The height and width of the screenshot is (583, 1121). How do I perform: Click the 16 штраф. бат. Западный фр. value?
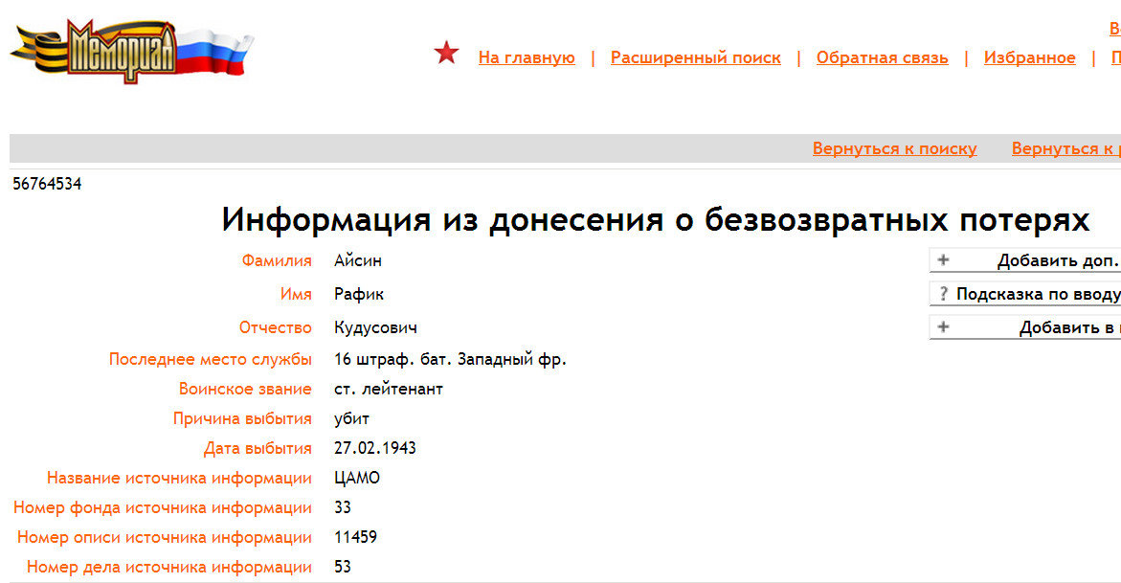click(450, 360)
